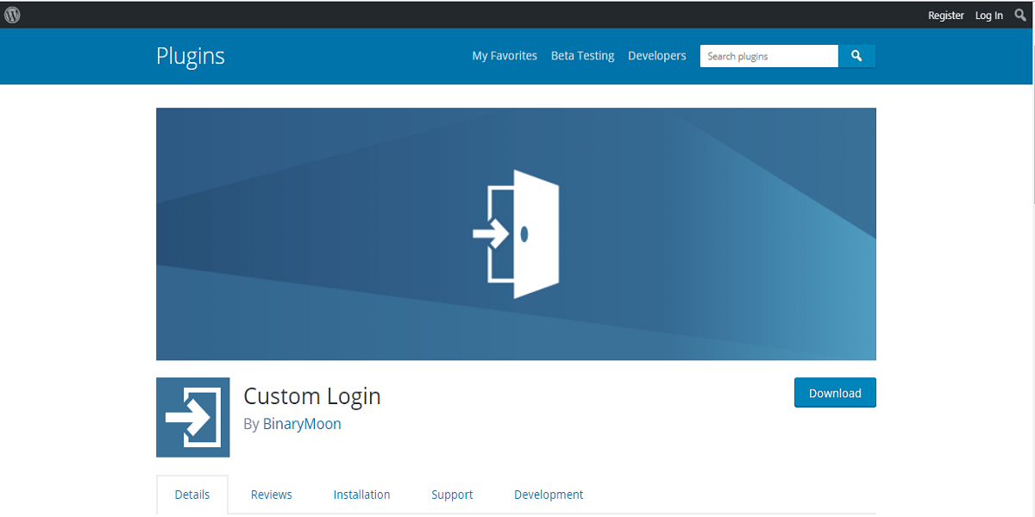Select the Details tab

[x=192, y=495]
